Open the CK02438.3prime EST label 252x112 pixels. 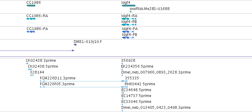[41, 61]
